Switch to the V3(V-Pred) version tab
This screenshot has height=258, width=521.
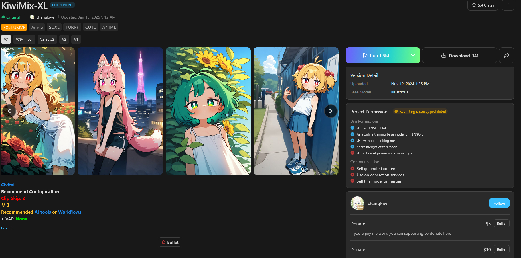tap(24, 40)
